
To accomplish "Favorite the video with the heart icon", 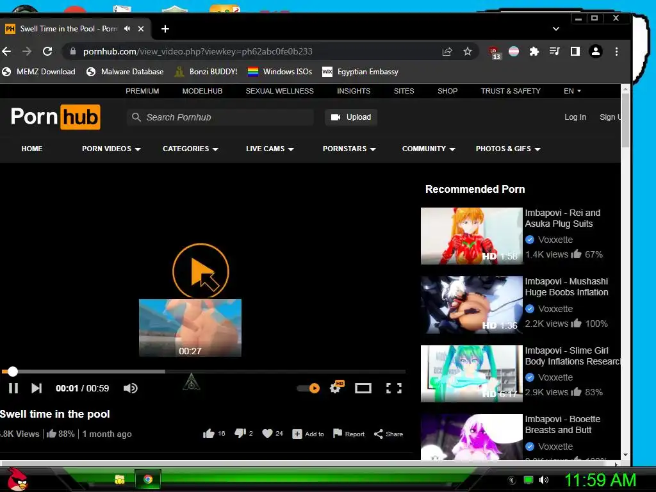I will [272, 434].
